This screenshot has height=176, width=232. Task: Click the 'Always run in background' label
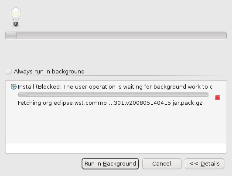49,72
